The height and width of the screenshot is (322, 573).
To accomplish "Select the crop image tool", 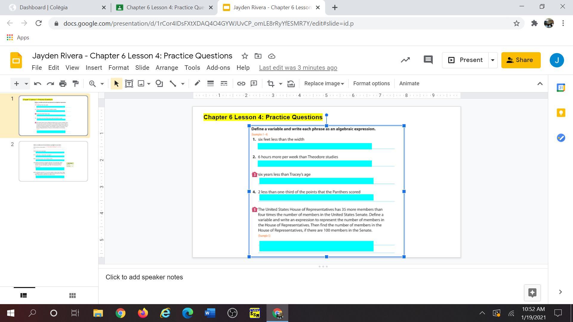I will [271, 83].
